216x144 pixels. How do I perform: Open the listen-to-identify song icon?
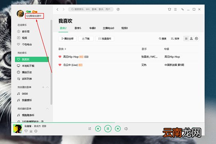[118, 9]
